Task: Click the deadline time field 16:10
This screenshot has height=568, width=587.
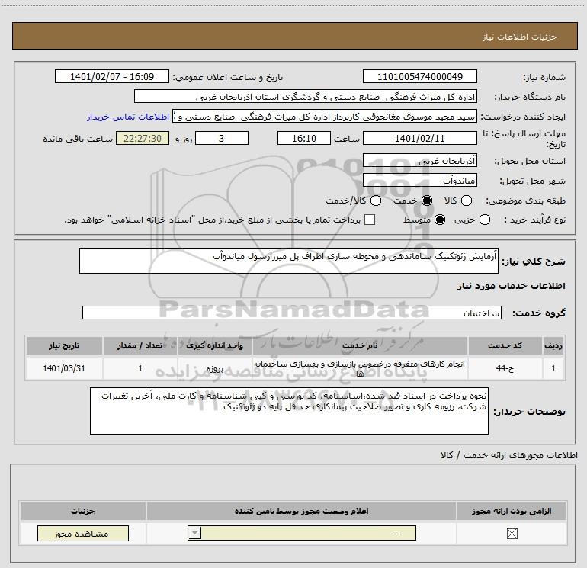Action: click(x=304, y=138)
